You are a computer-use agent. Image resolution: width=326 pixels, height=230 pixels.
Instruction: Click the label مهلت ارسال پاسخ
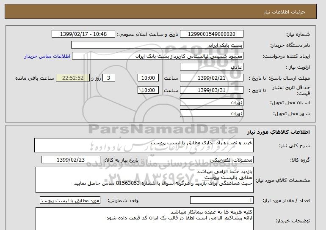pos(289,78)
